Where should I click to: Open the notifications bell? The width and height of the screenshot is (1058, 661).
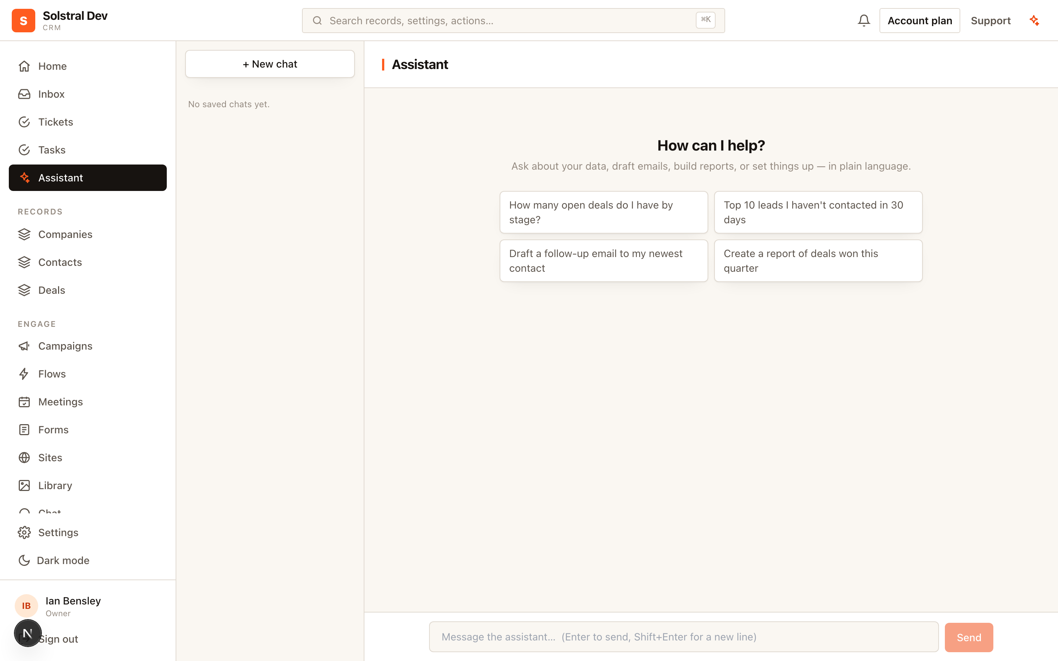click(863, 21)
